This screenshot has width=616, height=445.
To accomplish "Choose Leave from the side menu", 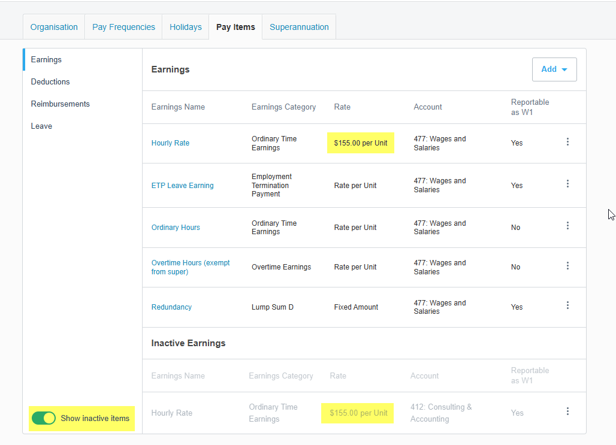I will click(x=41, y=126).
